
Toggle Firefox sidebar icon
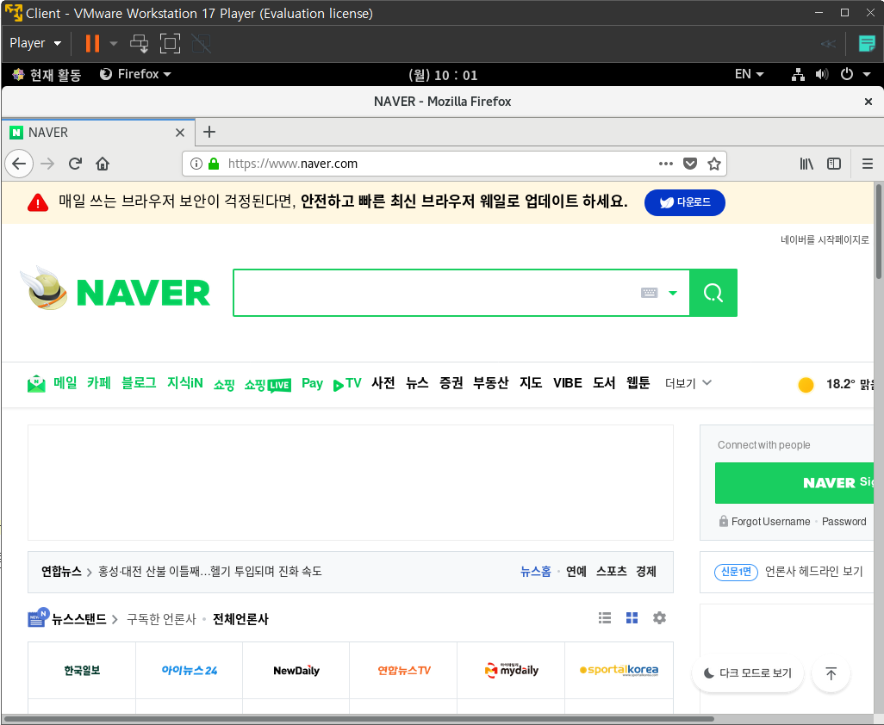834,164
